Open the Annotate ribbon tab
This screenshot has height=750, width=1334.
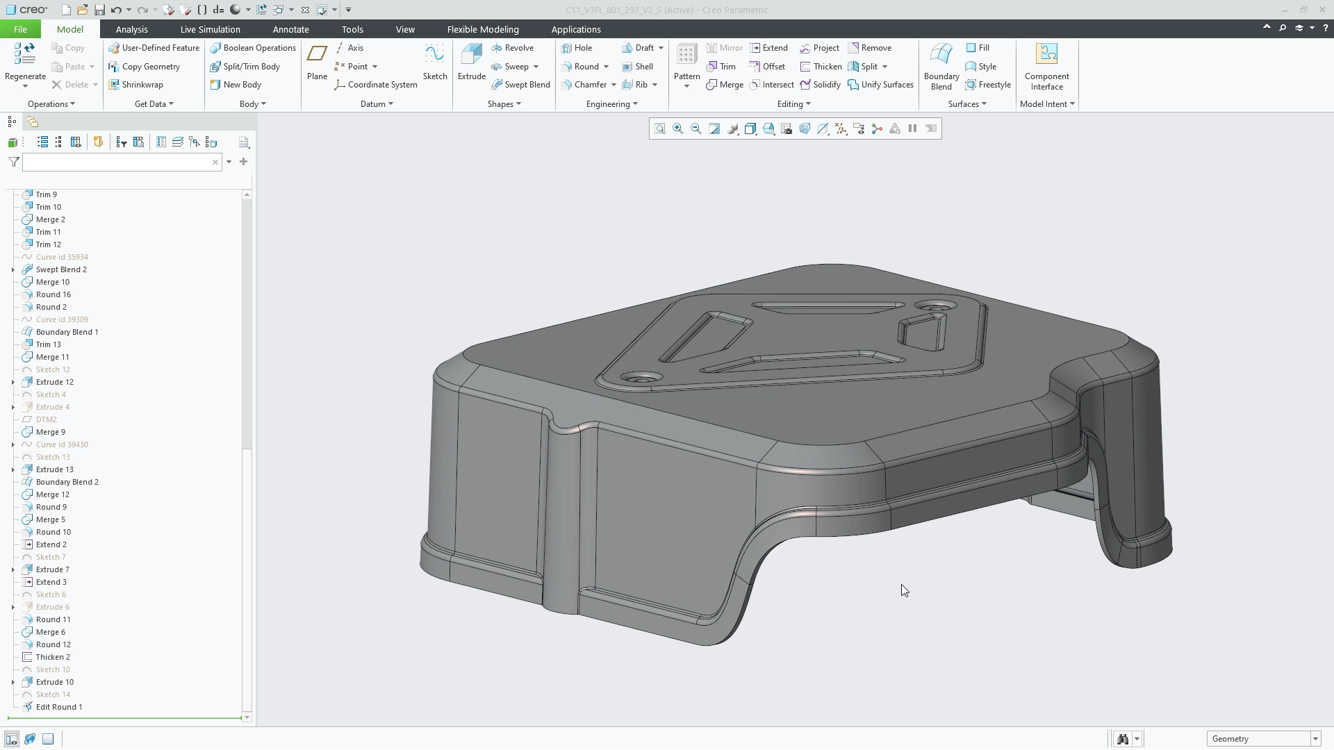pos(290,29)
